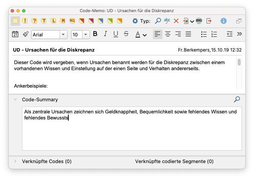Image resolution: width=254 pixels, height=179 pixels.
Task: Click the memo text starting with Dieser Code
Action: pos(119,66)
